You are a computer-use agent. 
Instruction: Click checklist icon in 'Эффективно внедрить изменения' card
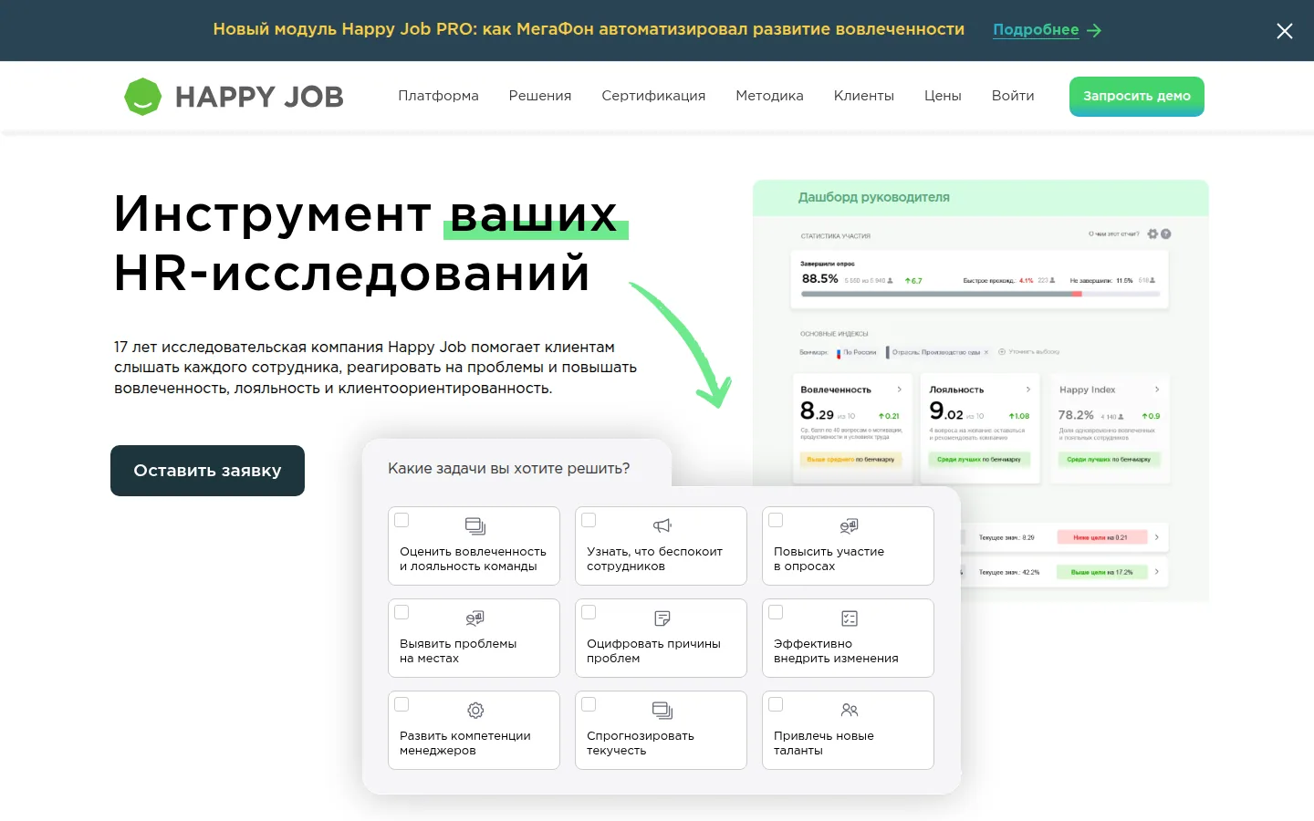tap(850, 618)
